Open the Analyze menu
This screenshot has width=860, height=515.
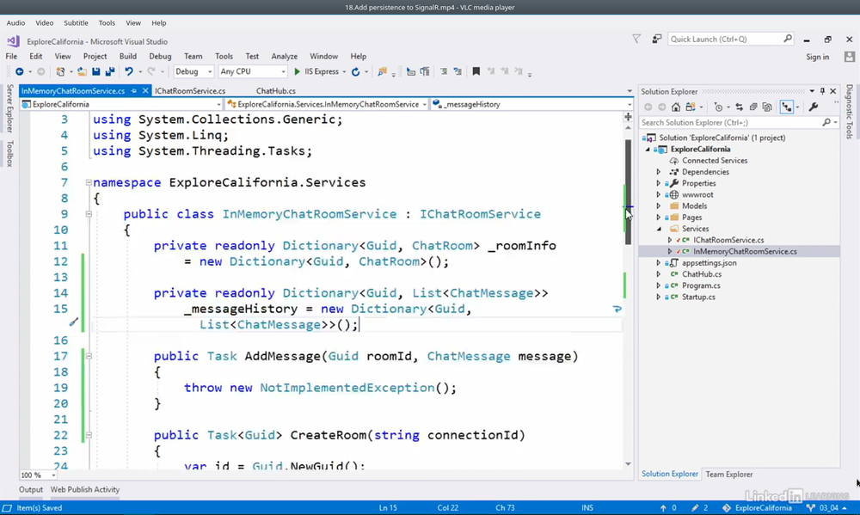(284, 56)
